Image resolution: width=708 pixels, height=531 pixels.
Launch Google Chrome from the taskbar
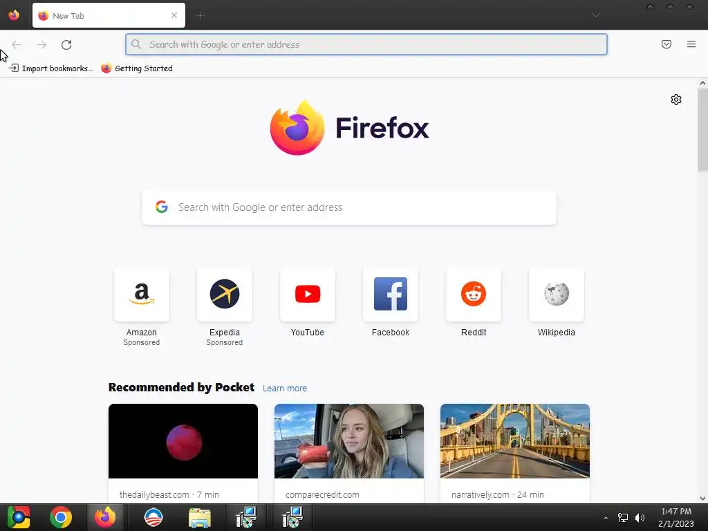[x=61, y=517]
